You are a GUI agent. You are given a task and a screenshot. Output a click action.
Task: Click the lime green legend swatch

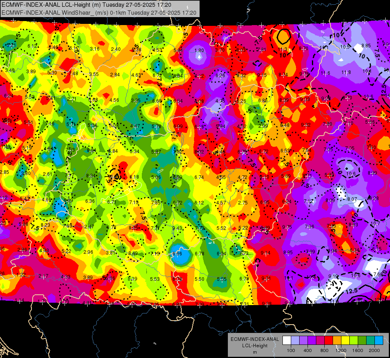coord(354,340)
